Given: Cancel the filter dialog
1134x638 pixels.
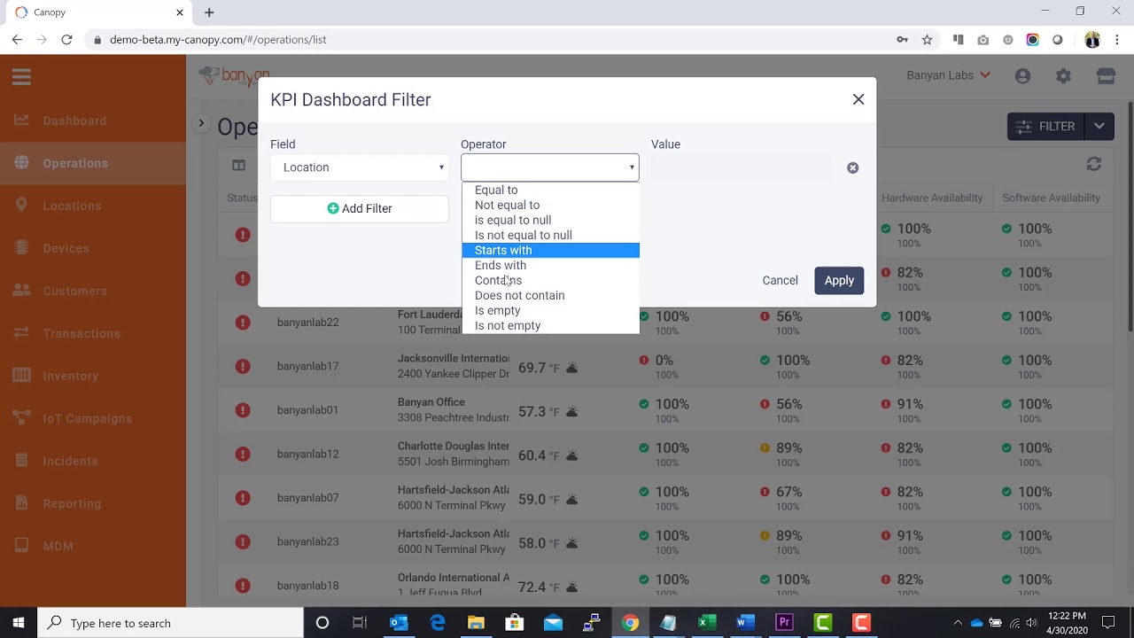Looking at the screenshot, I should tap(780, 280).
